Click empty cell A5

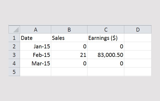pos(35,72)
